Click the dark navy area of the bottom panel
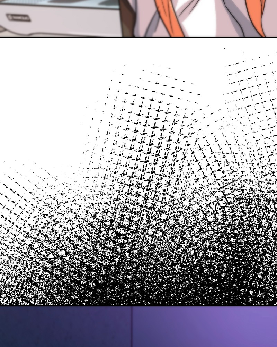Image resolution: width=277 pixels, height=347 pixels. (52, 328)
